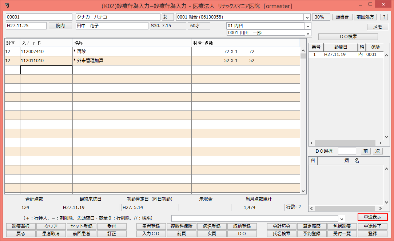
Task: Open the 山田 一郎 doctor dropdown
Action: 307,33
